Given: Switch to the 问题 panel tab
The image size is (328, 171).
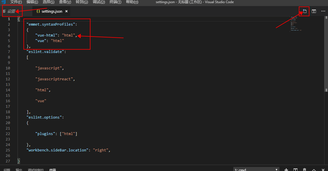Looking at the screenshot, I should (7, 170).
